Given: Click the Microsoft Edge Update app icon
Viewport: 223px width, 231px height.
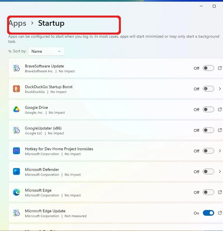Looking at the screenshot, I should point(16,213).
